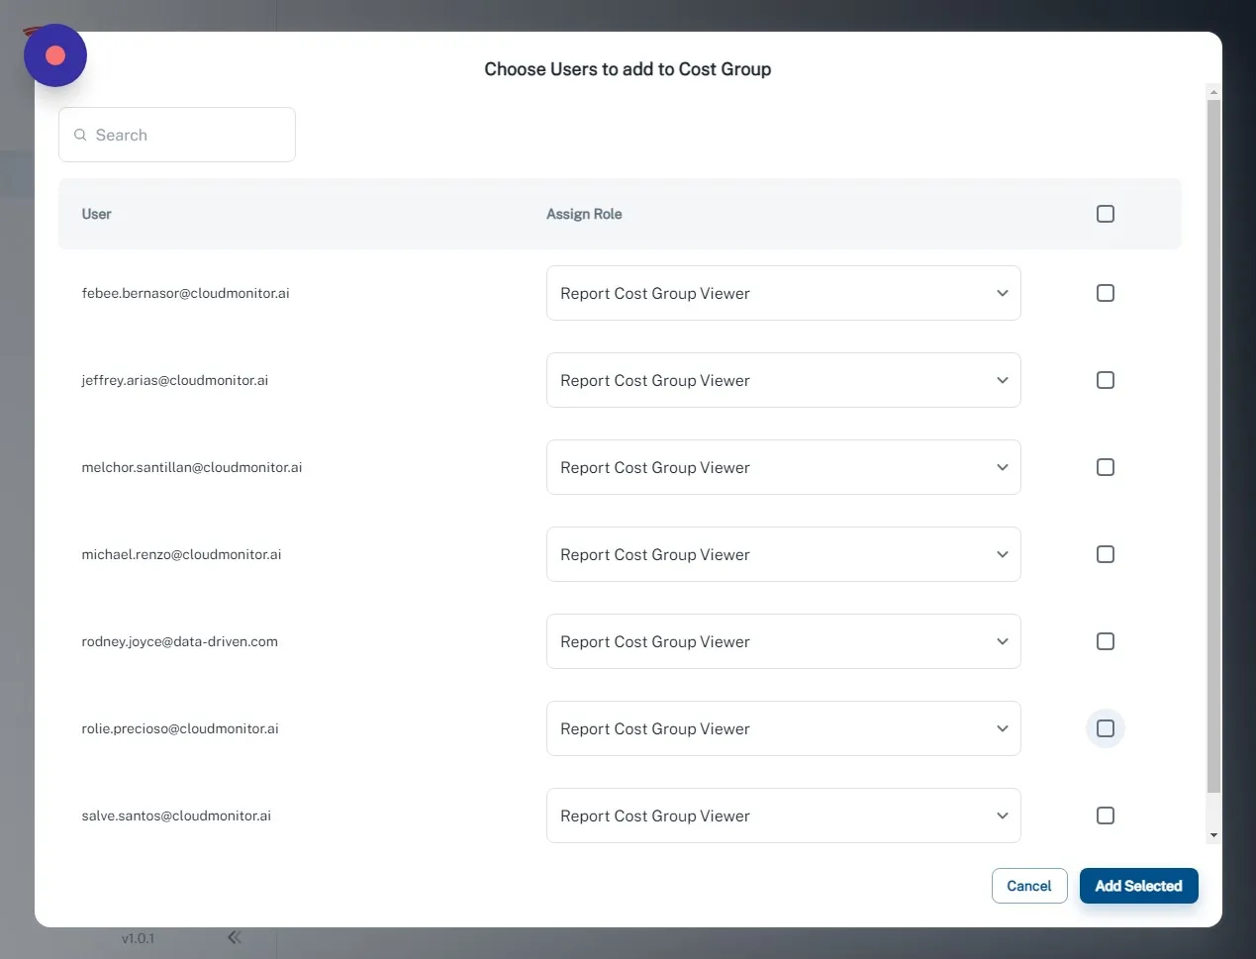1256x959 pixels.
Task: Click the email febee.bernasor@cloudmonitor.ai
Action: click(185, 293)
